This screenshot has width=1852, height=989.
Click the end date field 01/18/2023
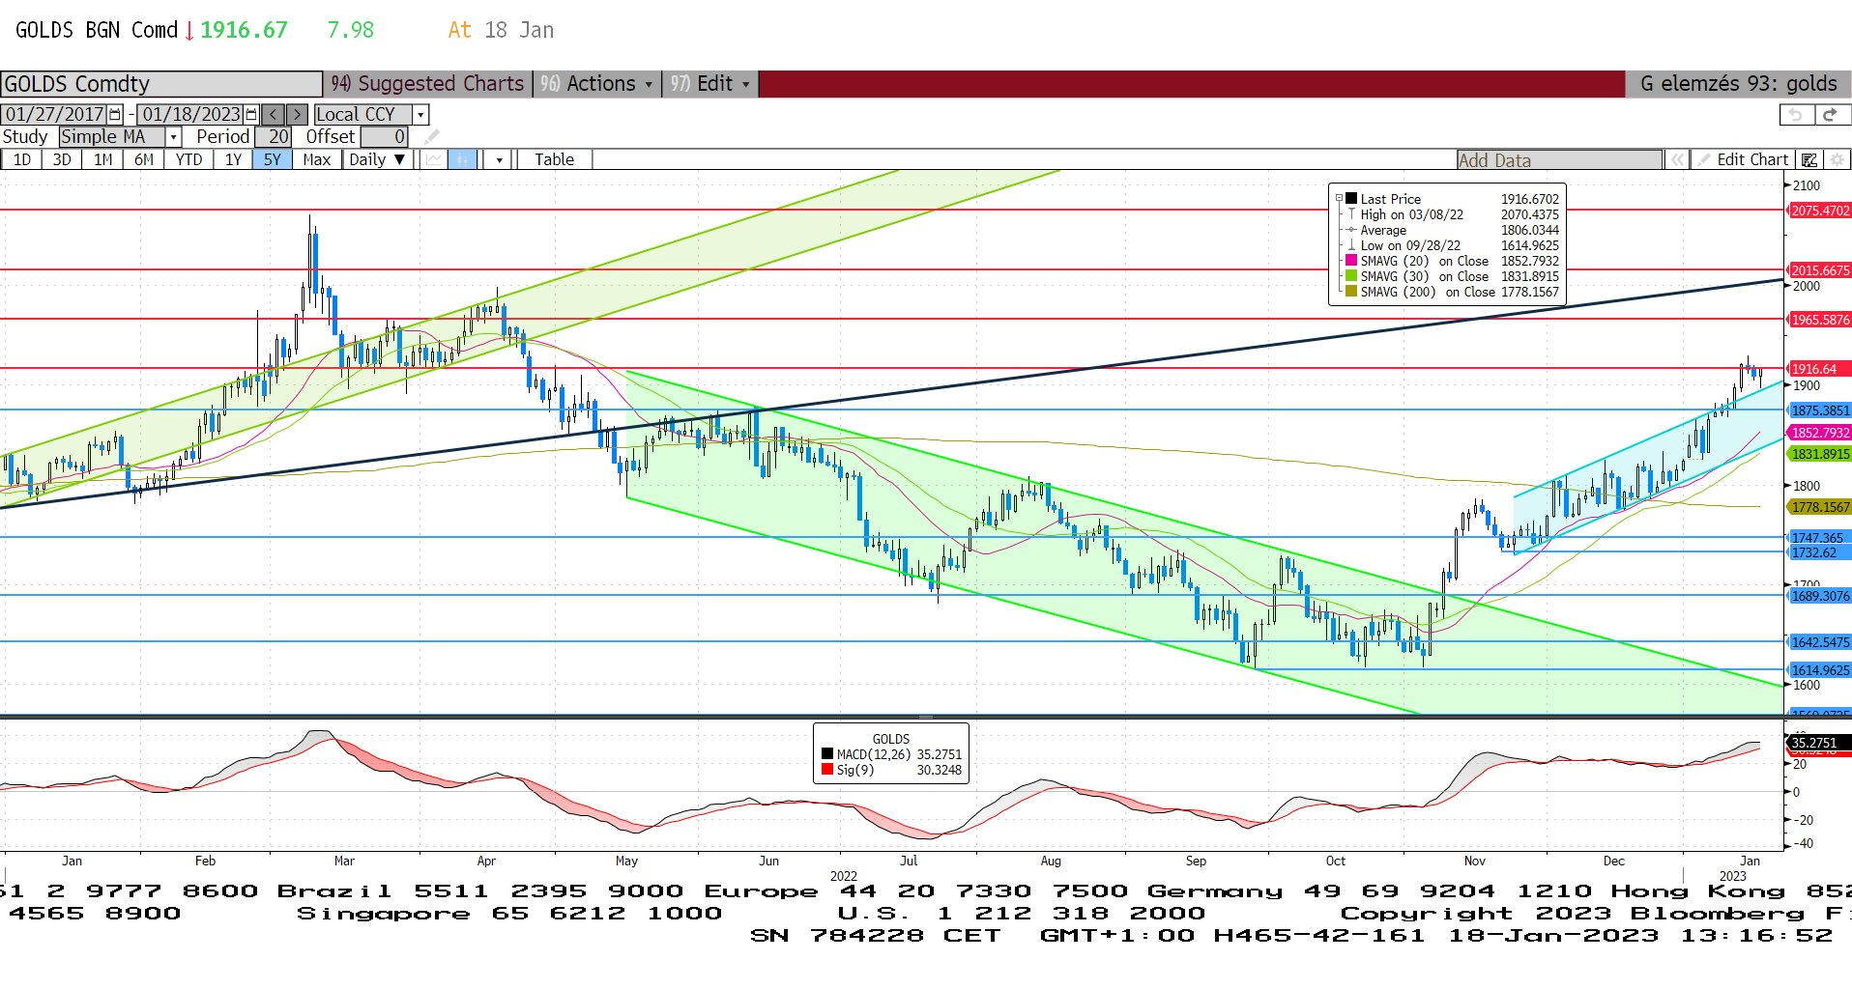[191, 114]
